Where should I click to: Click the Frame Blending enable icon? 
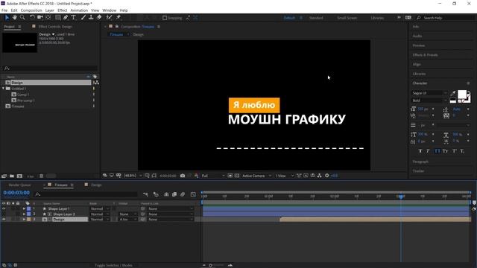tap(174, 194)
